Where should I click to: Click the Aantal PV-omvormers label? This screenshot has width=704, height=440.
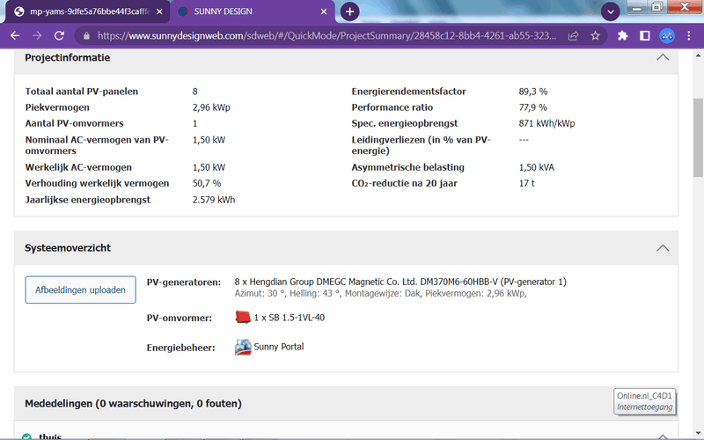74,123
